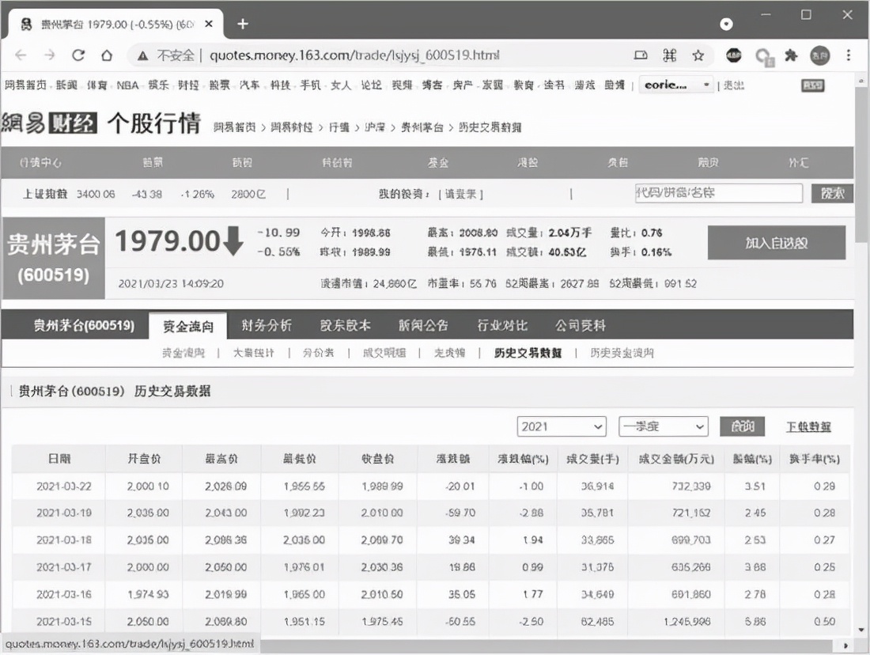Click the stock code search input field
Viewport: 870px width, 655px height.
click(x=718, y=193)
